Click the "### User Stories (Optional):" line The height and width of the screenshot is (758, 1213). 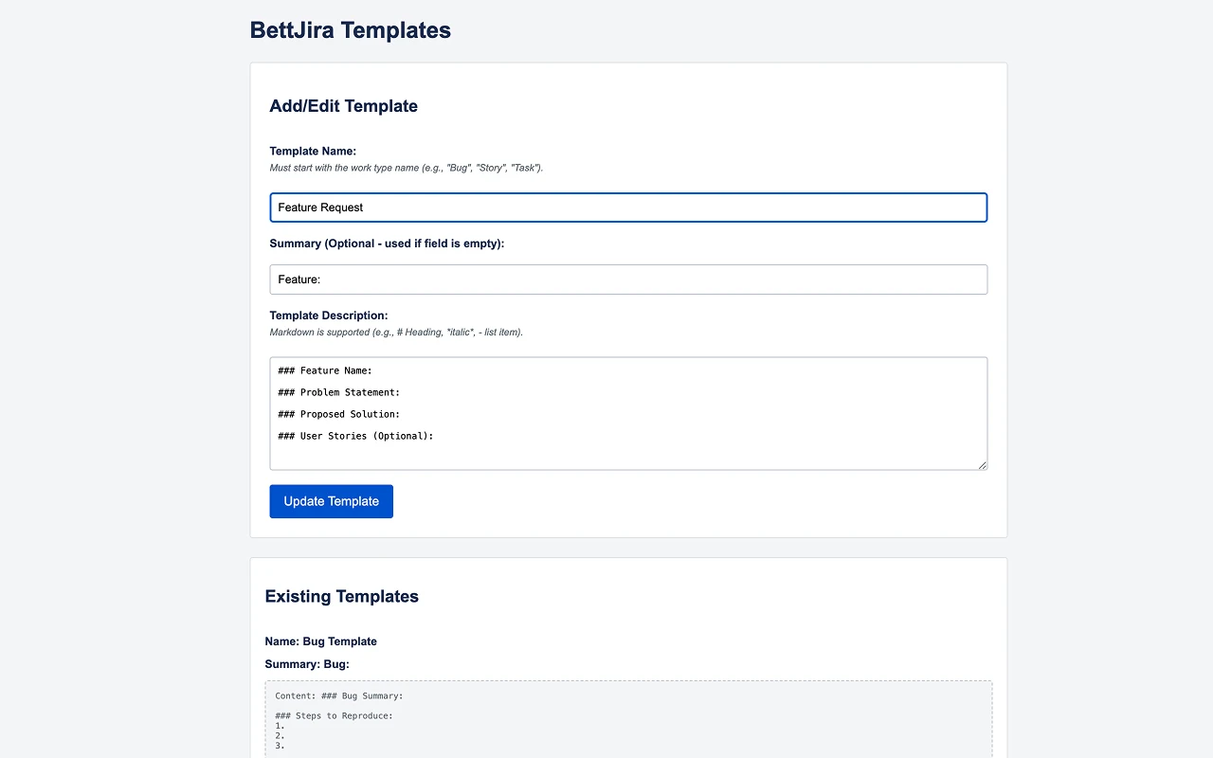point(355,436)
